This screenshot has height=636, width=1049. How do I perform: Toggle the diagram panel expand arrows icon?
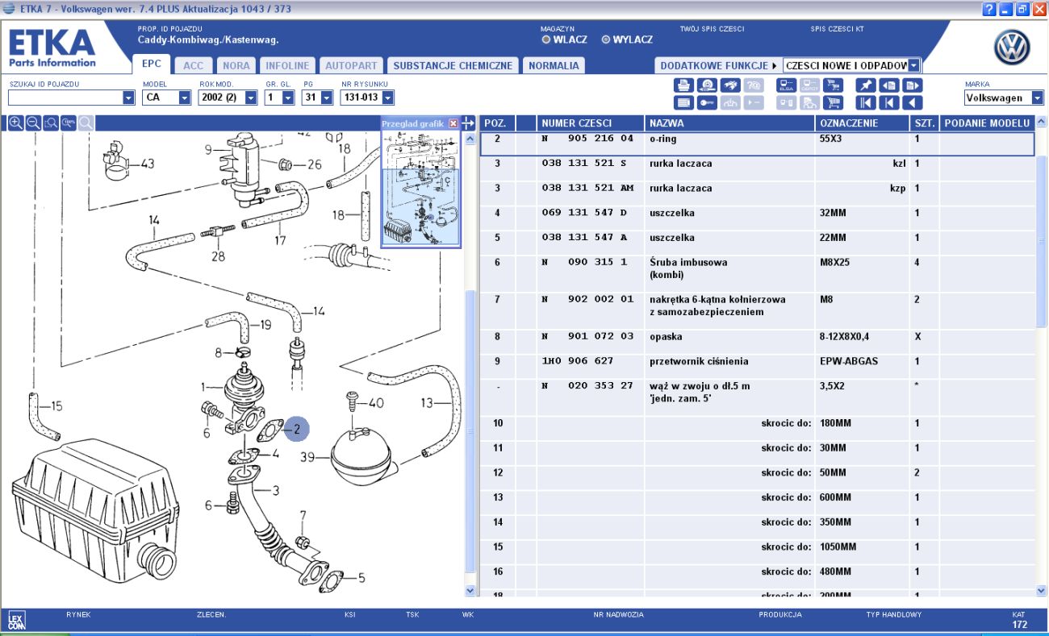pyautogui.click(x=468, y=123)
